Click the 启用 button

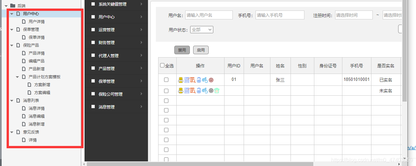pyautogui.click(x=201, y=50)
